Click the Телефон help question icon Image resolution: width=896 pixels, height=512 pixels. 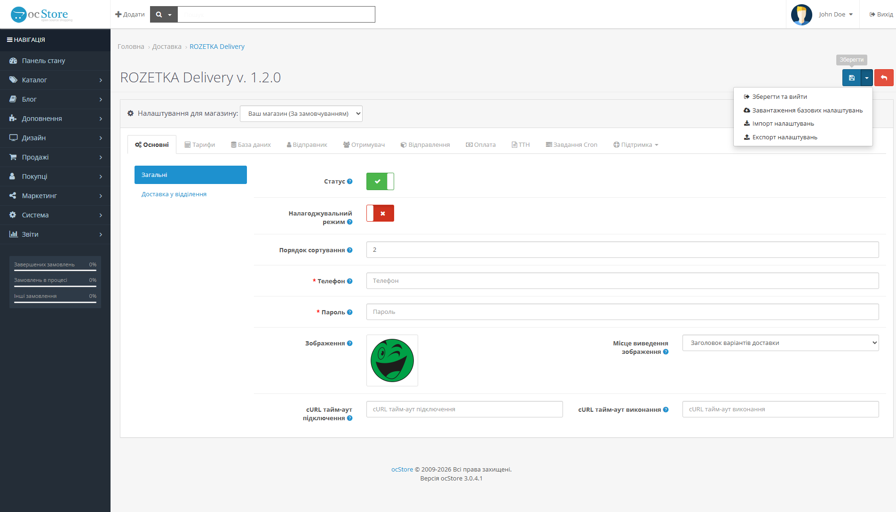pos(349,281)
